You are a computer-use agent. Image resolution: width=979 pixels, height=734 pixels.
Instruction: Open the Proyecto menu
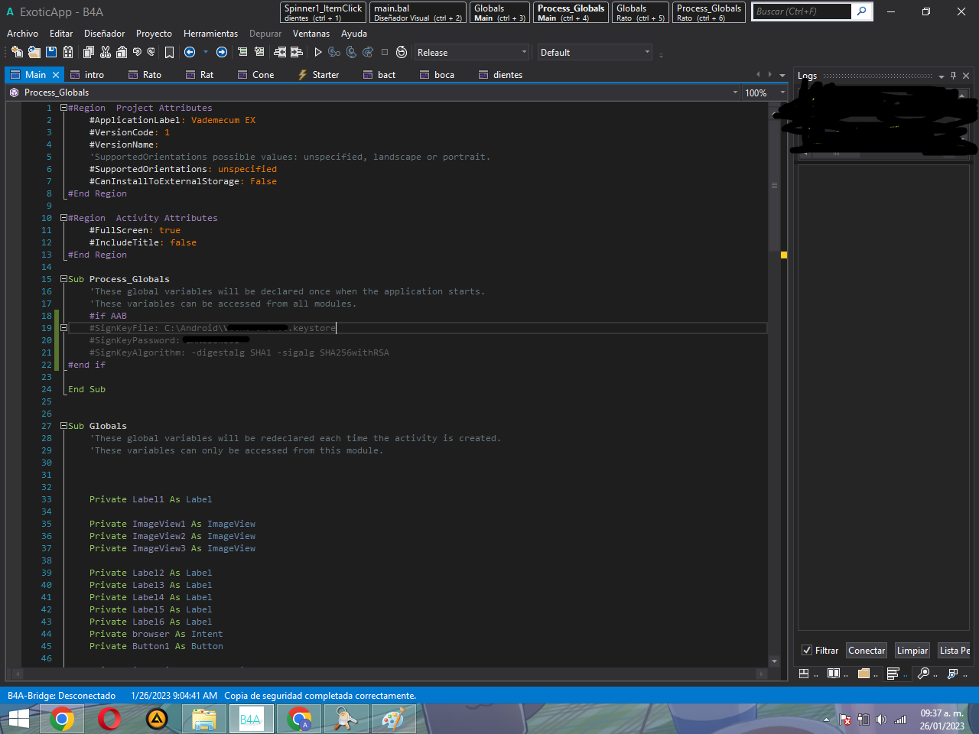coord(154,34)
